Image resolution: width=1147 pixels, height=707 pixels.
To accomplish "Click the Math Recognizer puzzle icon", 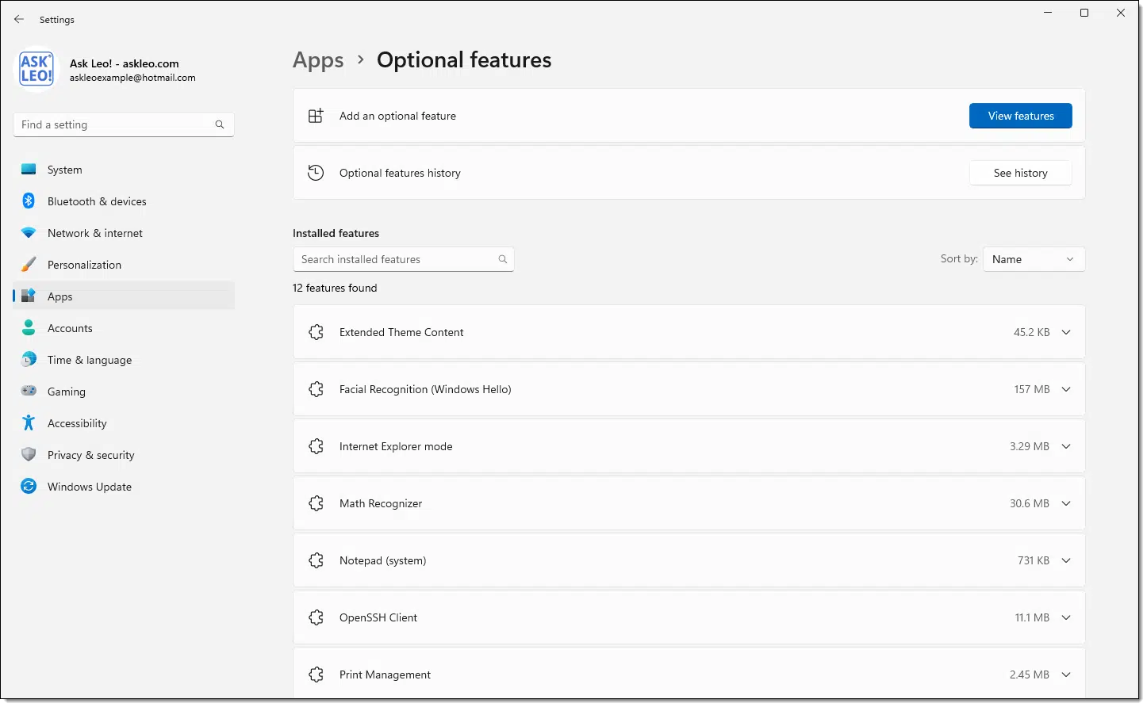I will (x=316, y=503).
